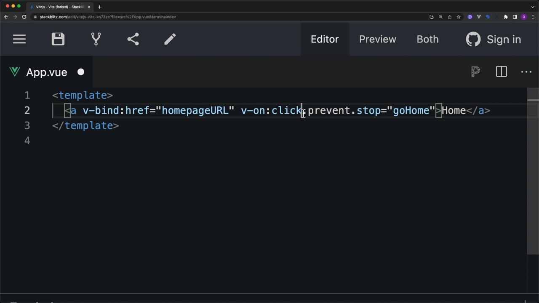
Task: Click the v-on:click directive text
Action: pyautogui.click(x=271, y=110)
